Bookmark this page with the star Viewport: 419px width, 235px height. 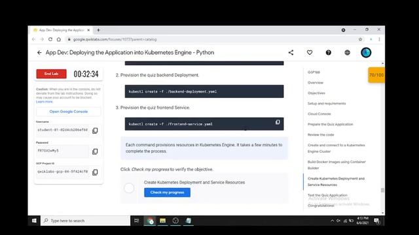click(x=360, y=39)
